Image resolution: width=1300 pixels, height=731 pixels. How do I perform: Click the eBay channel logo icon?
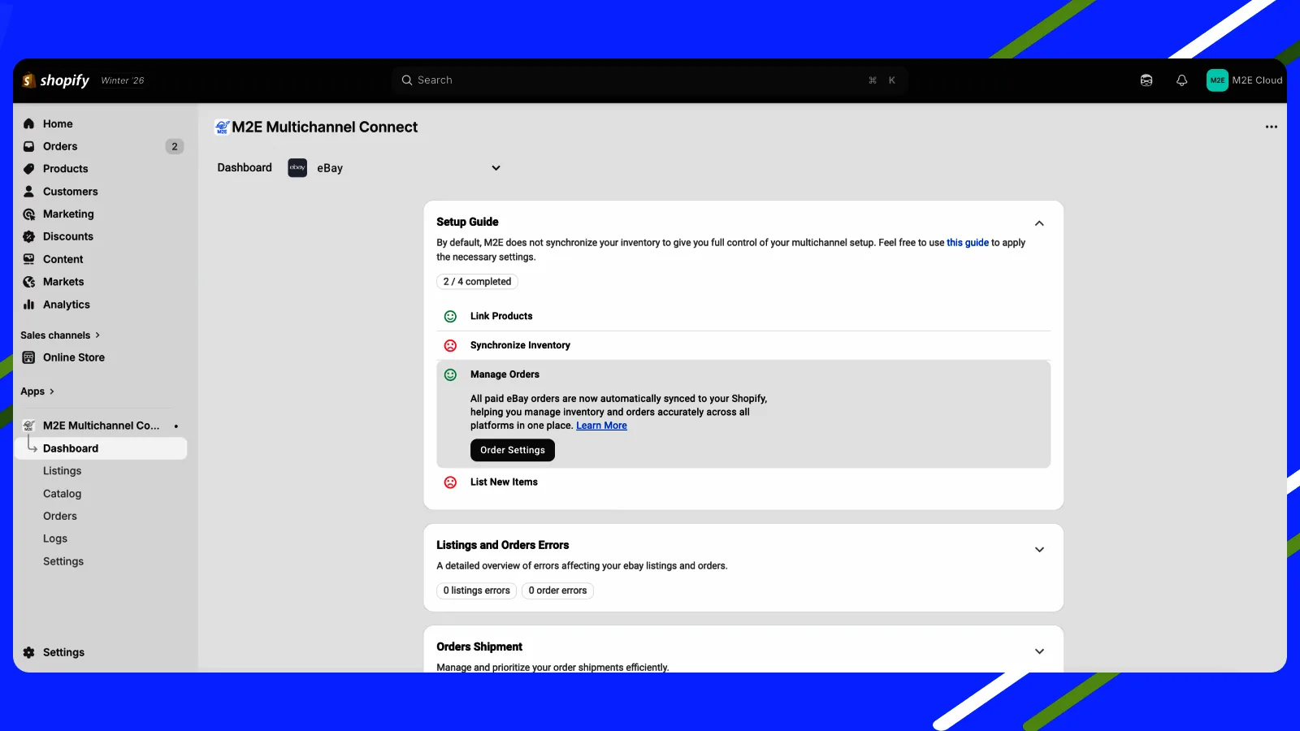[x=297, y=167]
